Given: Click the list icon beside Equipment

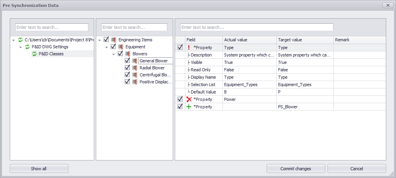Looking at the screenshot, I should pos(121,47).
